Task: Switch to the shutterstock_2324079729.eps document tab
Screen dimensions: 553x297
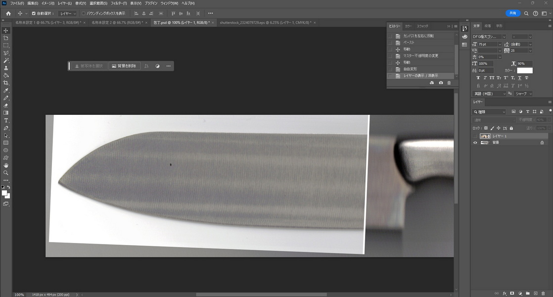Action: pyautogui.click(x=265, y=23)
